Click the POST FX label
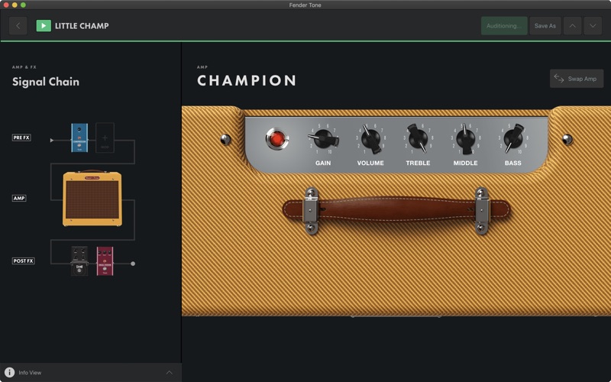 click(24, 261)
